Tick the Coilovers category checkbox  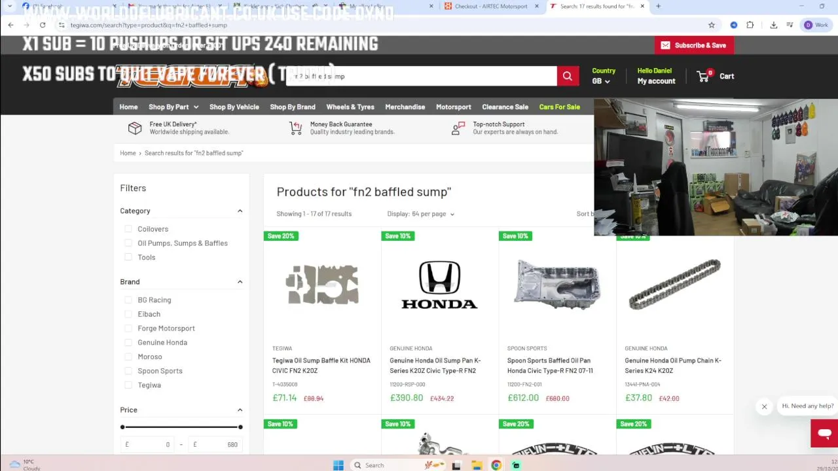coord(128,229)
